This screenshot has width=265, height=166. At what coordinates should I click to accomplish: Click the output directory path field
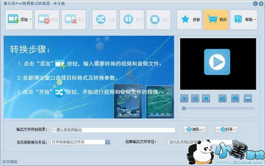pyautogui.click(x=113, y=130)
